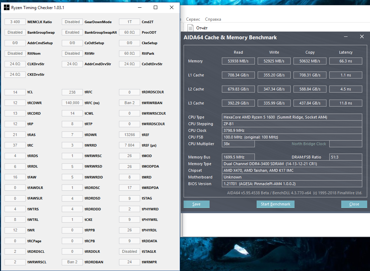Click the Read column header

pos(238,52)
